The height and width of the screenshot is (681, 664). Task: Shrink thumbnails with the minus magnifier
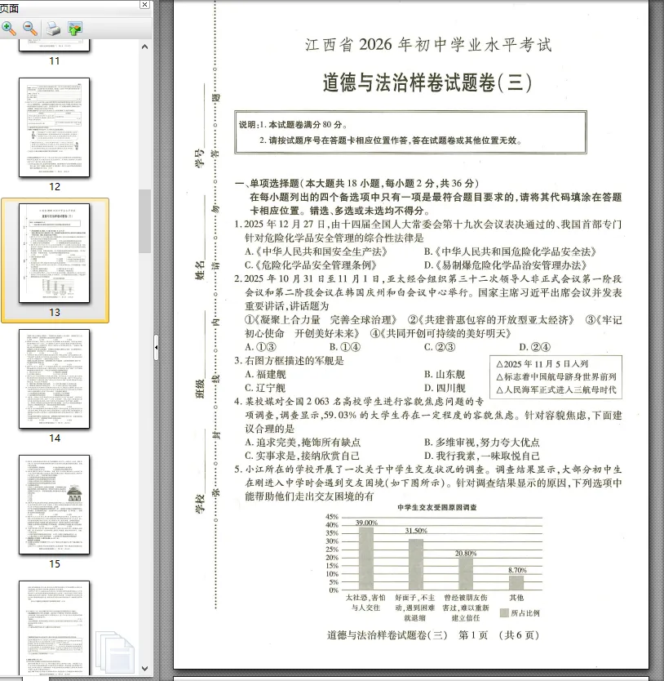click(x=29, y=27)
